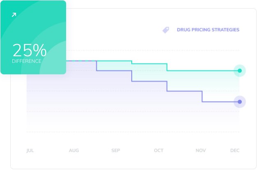This screenshot has width=257, height=170.
Task: Open the Drug Pricing Strategies title
Action: pyautogui.click(x=208, y=30)
